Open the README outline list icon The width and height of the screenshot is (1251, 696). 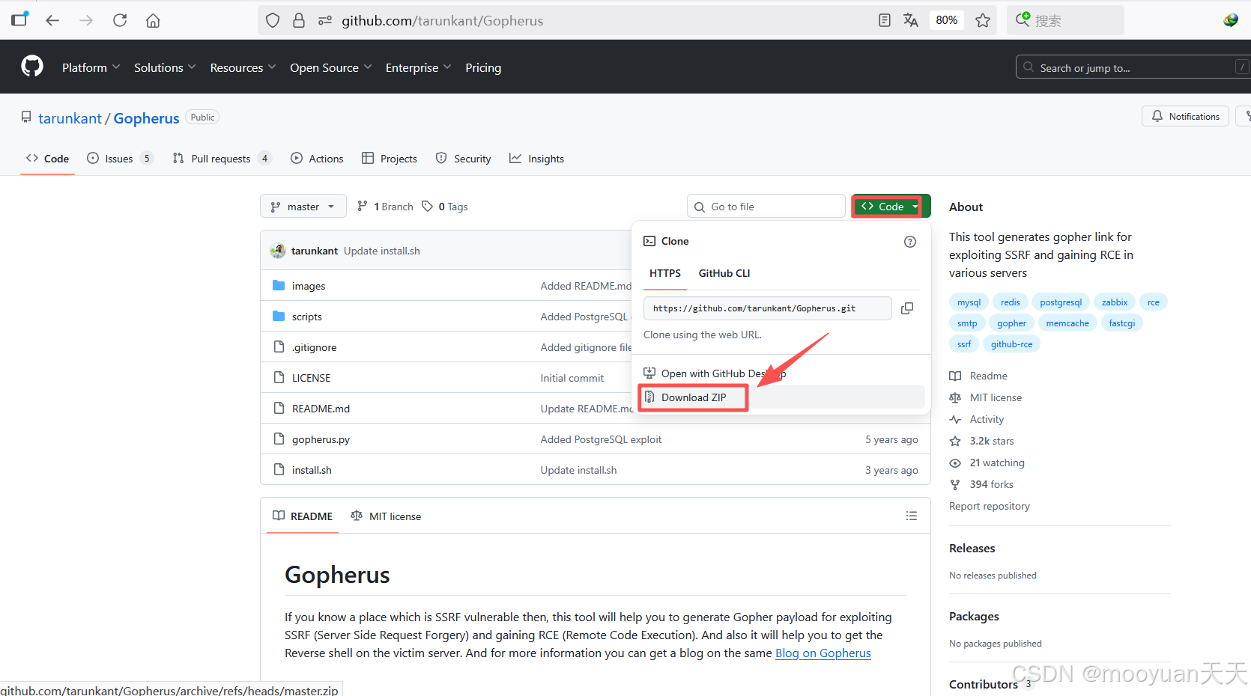912,516
